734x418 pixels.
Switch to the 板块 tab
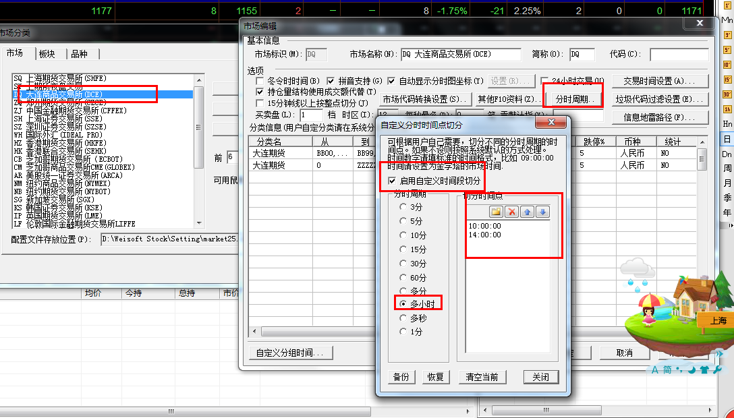(x=47, y=54)
